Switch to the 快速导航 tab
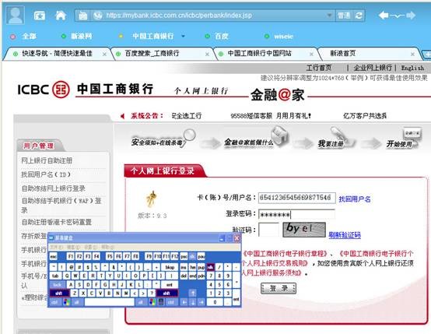Screen dimensions: 431x334 click(x=57, y=54)
